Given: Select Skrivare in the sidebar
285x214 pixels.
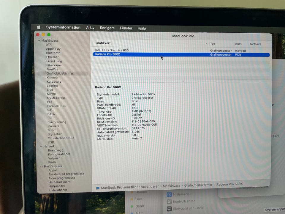Looking at the screenshot, I should coord(53,126).
